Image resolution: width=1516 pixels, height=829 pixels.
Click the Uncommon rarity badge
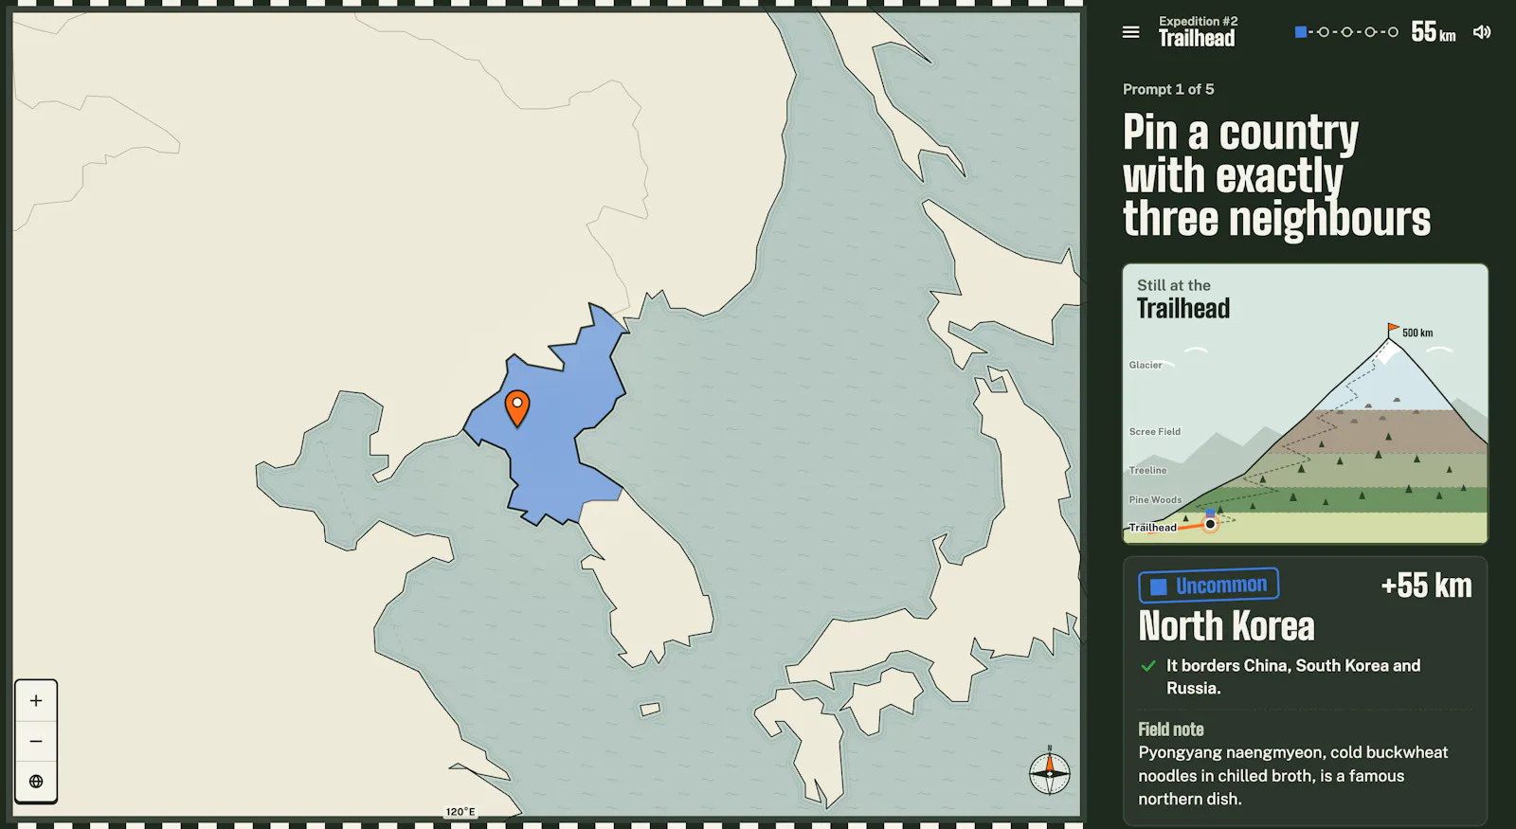tap(1209, 586)
